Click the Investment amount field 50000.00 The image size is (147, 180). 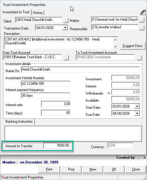pyautogui.click(x=125, y=78)
